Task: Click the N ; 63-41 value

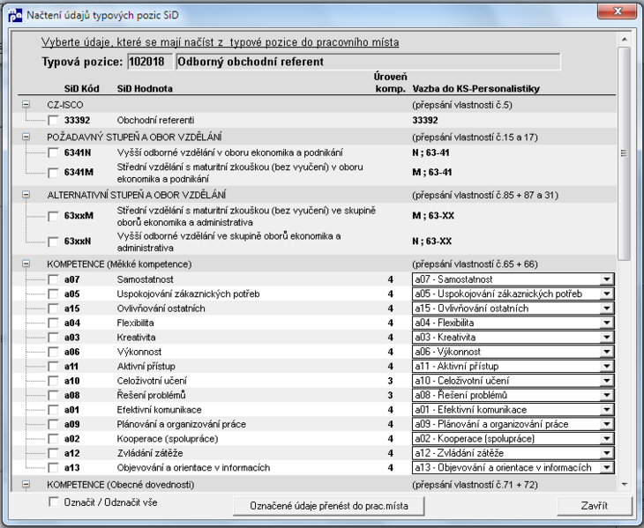Action: coord(431,152)
